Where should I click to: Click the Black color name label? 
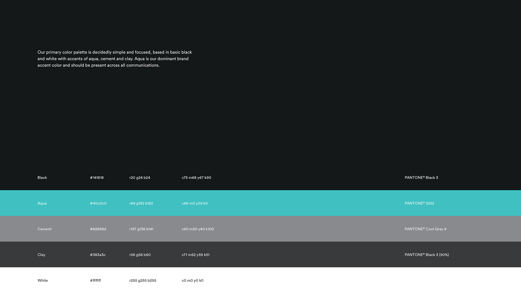click(x=42, y=178)
